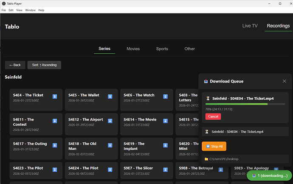Click the 2026-02-06T23:00Z date of S4E24
The height and width of the screenshot is (184, 293).
(81, 173)
